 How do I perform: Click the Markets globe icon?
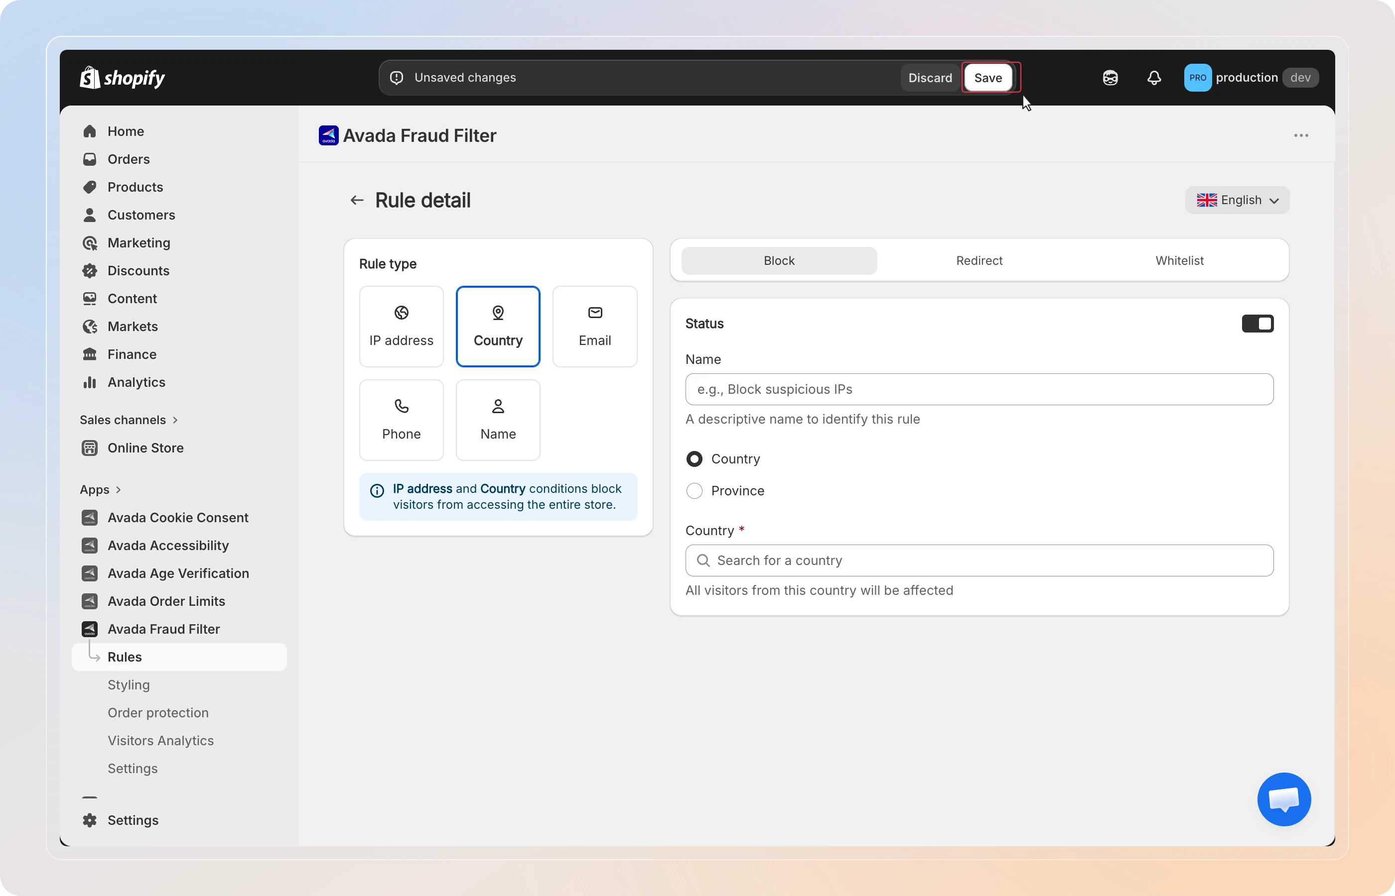click(x=90, y=327)
